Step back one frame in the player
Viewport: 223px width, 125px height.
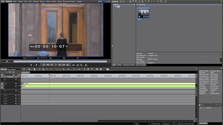pyautogui.click(x=52, y=65)
